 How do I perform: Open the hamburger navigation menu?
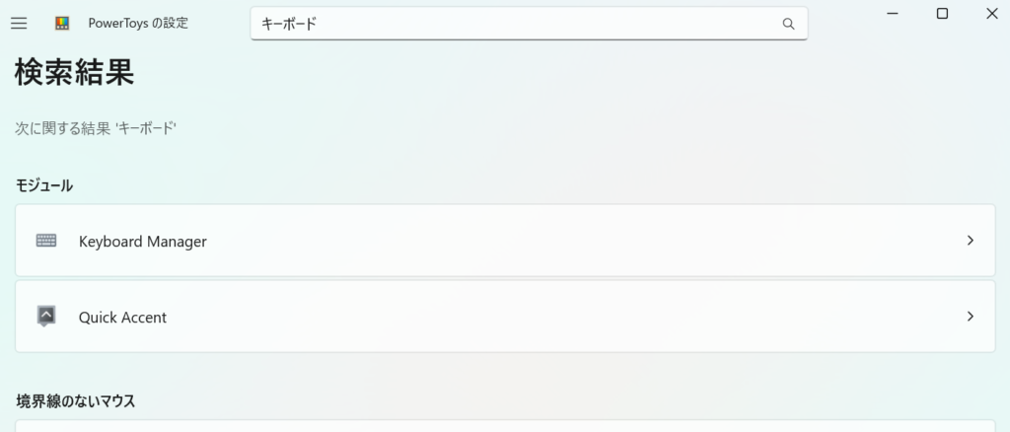click(19, 24)
